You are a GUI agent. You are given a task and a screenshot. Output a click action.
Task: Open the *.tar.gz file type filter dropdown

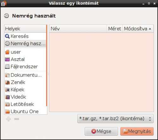click(x=115, y=119)
